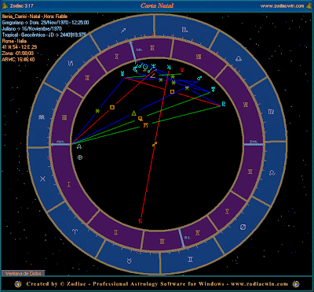Click the Roma - Italia location text
This screenshot has width=314, height=292.
coord(15,41)
